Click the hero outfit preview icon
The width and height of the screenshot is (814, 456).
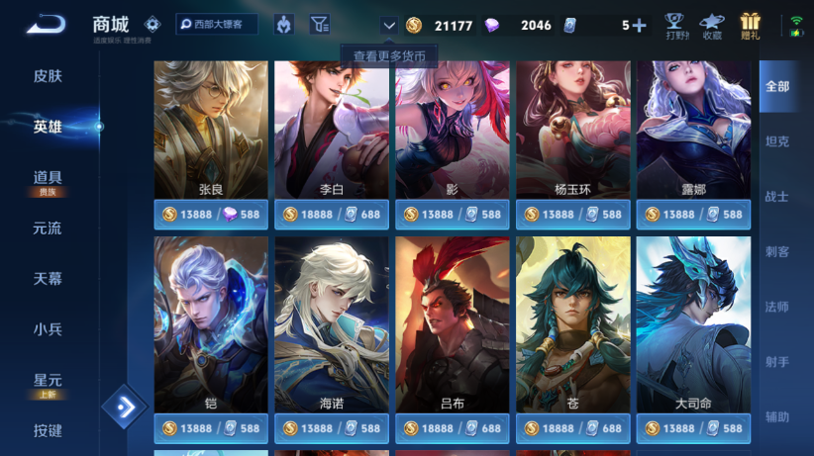[x=284, y=25]
